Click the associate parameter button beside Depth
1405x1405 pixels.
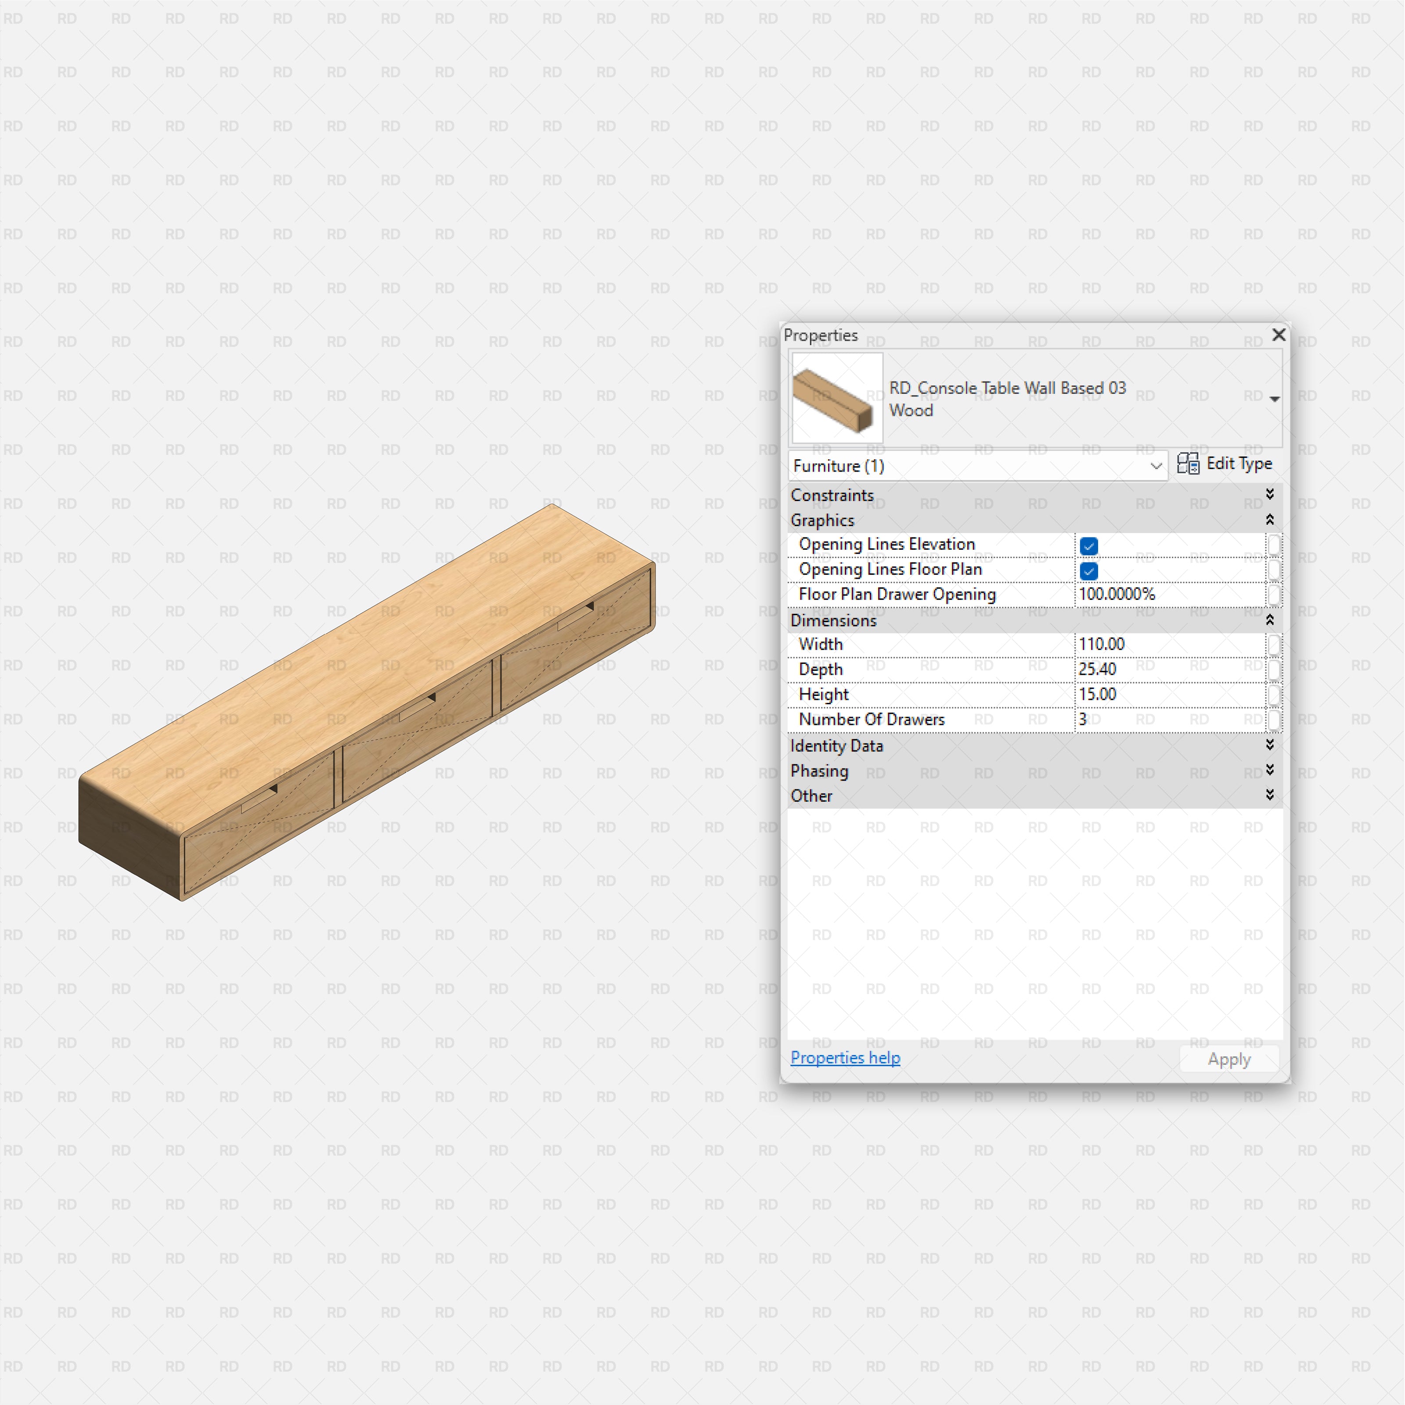(1274, 669)
